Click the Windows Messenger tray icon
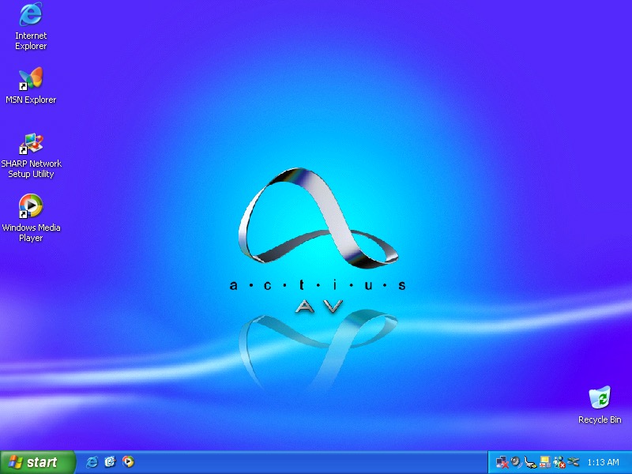The image size is (632, 474). click(559, 462)
